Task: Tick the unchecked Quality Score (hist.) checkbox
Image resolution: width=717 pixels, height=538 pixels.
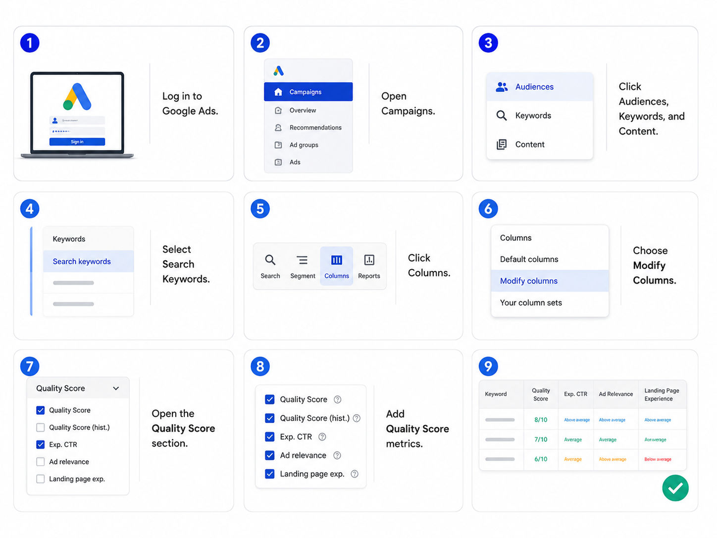Action: coord(41,428)
